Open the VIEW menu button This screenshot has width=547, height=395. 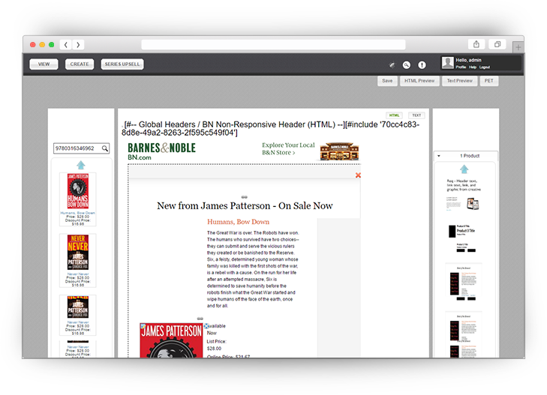coord(44,64)
